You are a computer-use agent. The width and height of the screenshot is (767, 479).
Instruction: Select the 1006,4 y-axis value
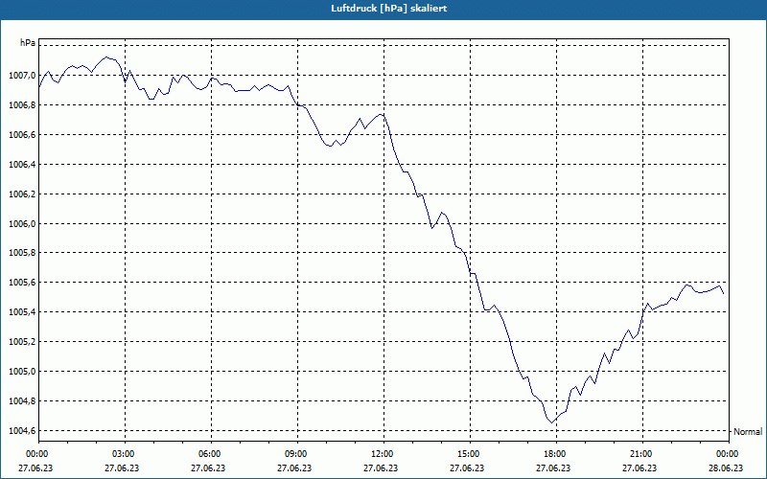pos(22,165)
